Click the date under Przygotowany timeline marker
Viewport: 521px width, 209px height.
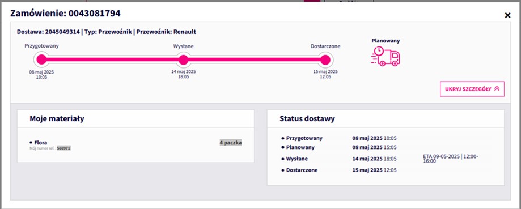(x=41, y=74)
